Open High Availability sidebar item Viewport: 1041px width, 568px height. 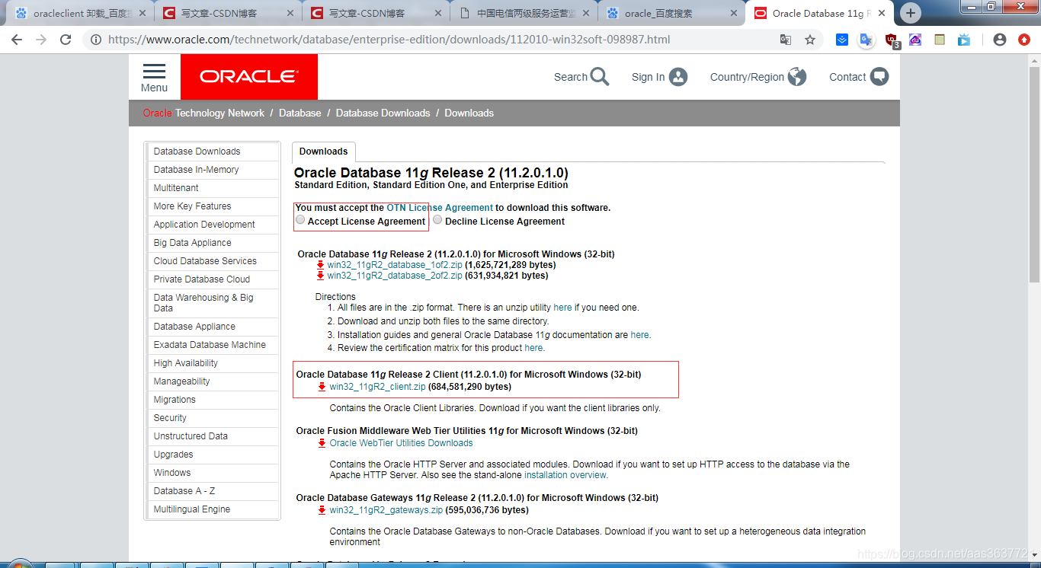213,363
